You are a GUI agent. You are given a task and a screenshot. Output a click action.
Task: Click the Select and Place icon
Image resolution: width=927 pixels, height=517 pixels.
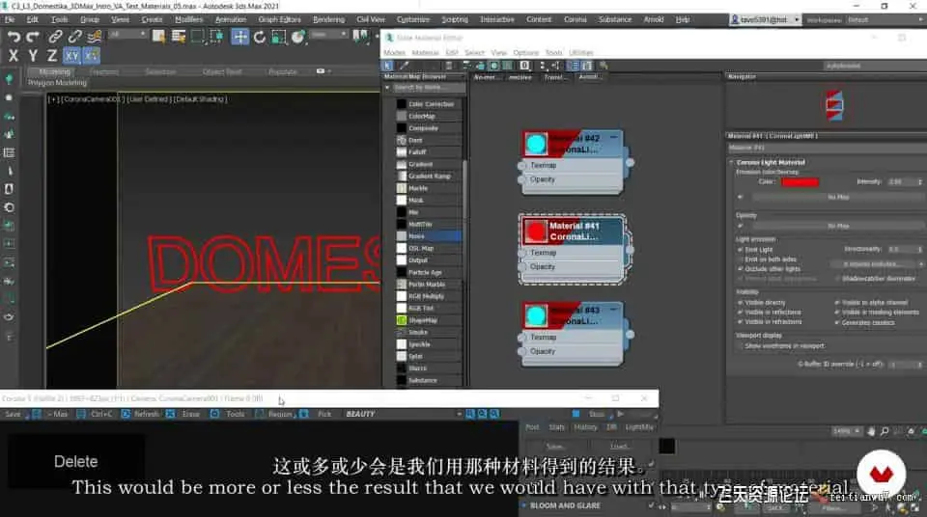[x=298, y=37]
